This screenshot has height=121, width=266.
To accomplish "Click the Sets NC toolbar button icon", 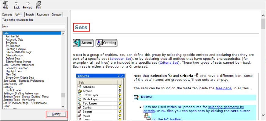I will pyautogui.click(x=147, y=117).
